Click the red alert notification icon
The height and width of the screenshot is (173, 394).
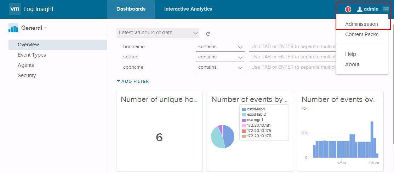pyautogui.click(x=348, y=10)
